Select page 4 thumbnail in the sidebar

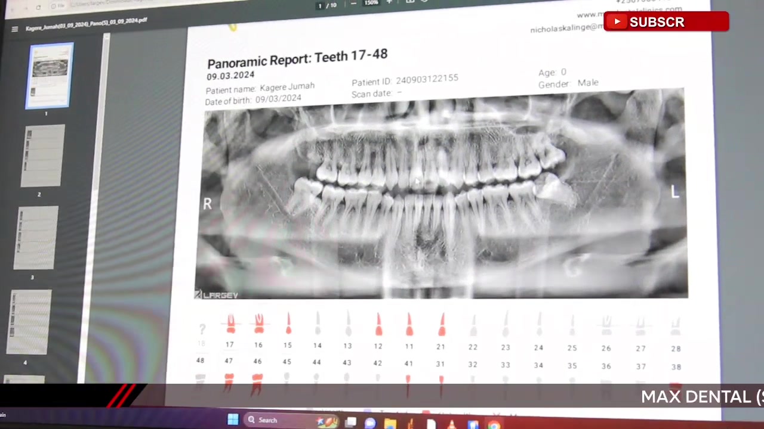click(x=30, y=322)
